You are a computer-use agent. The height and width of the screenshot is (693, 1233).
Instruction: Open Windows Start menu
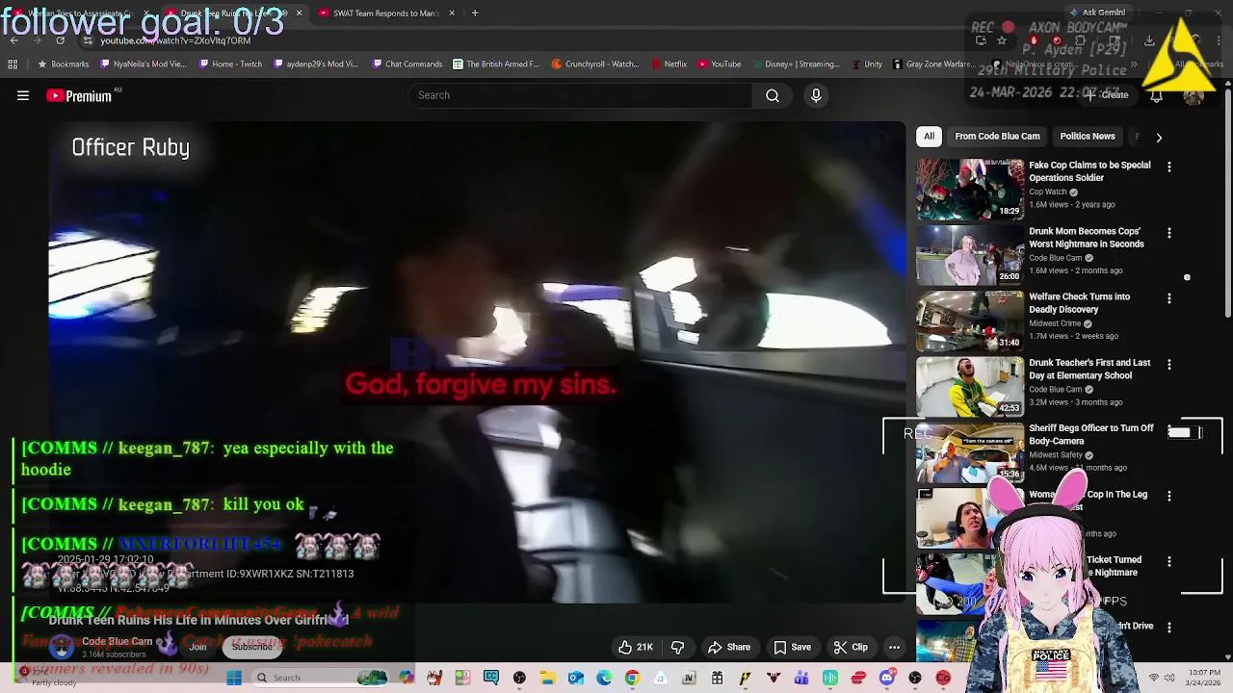233,678
